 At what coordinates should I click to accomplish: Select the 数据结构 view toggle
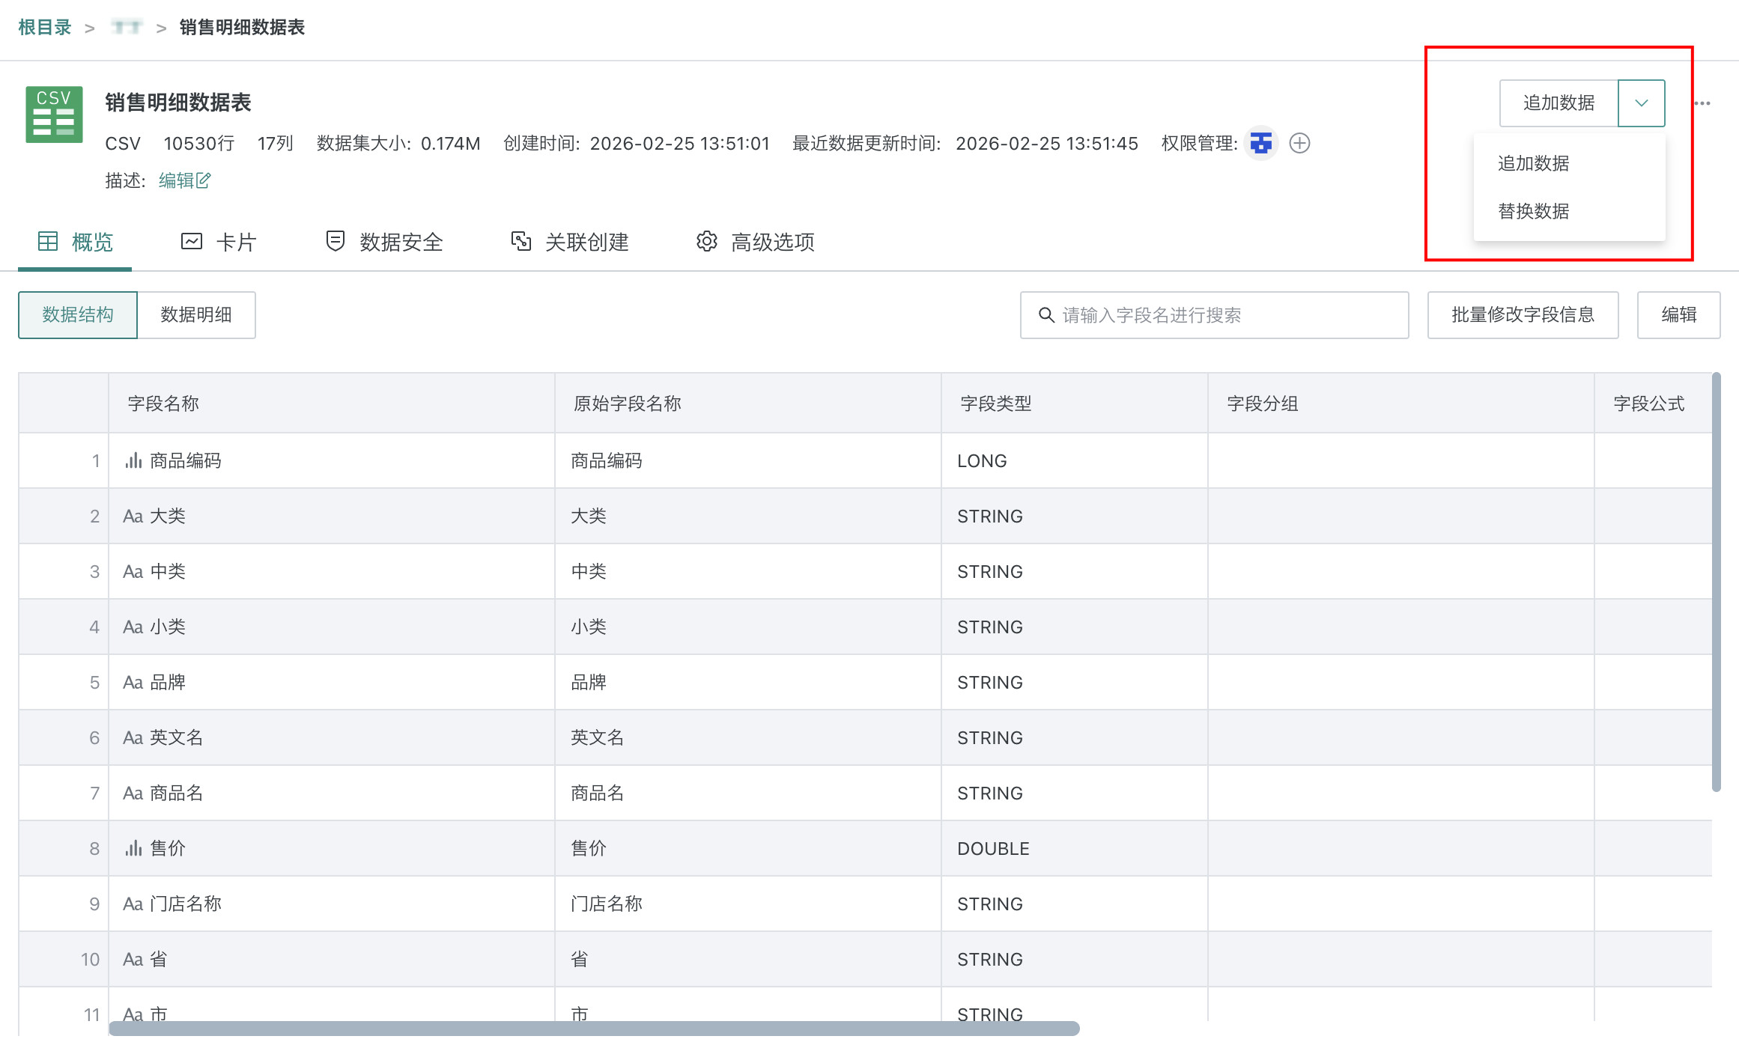coord(78,315)
